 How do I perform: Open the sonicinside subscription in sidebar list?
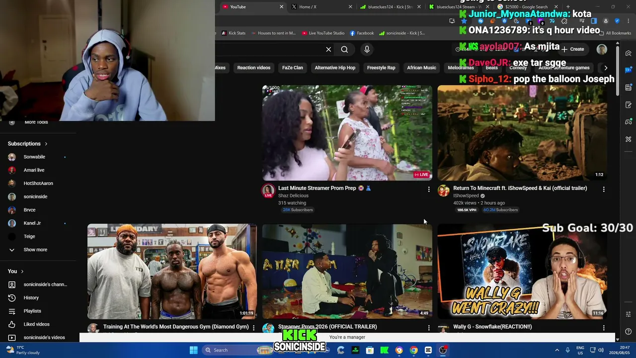coord(35,197)
